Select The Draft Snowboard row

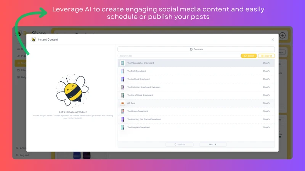[196, 71]
